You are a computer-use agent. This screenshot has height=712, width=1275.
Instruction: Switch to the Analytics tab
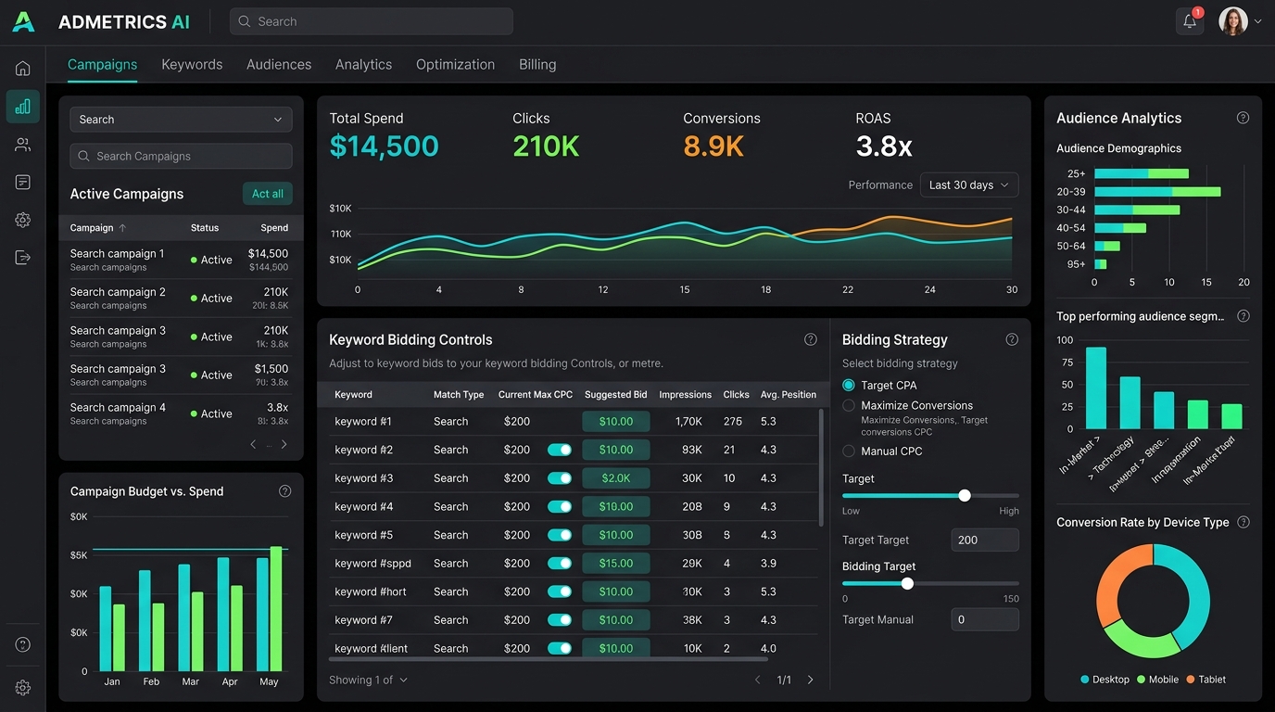click(x=363, y=64)
